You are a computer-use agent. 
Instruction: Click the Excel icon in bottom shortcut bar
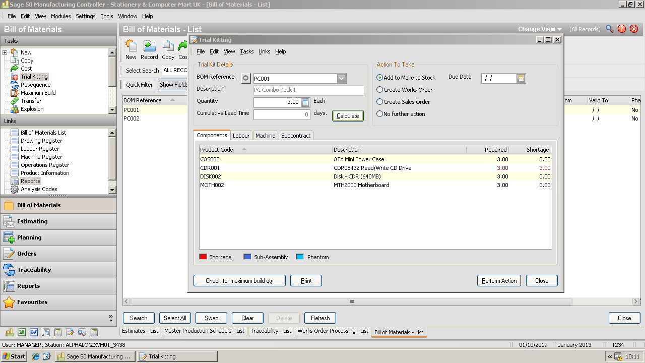[x=22, y=332]
